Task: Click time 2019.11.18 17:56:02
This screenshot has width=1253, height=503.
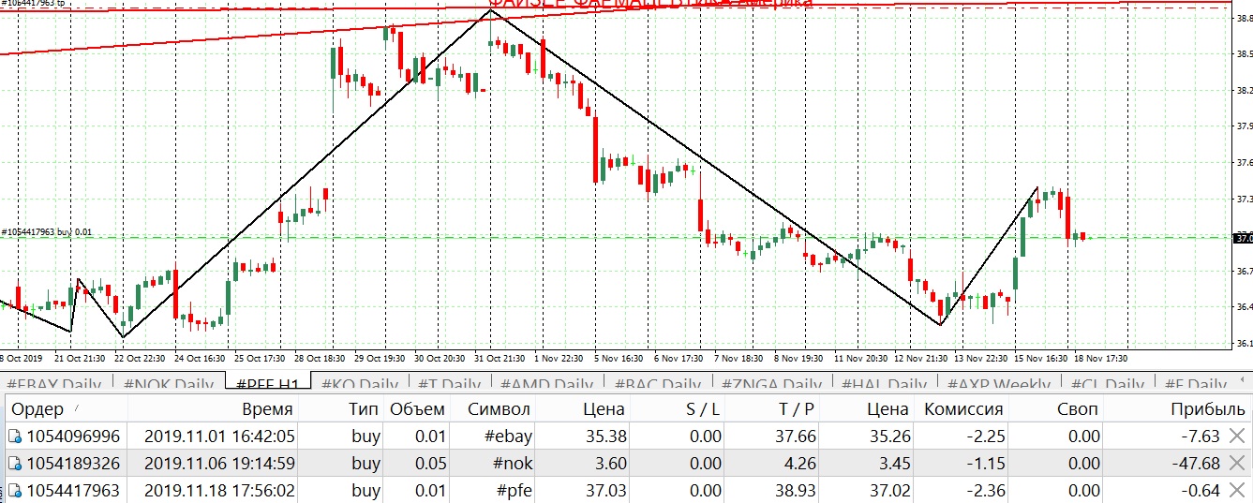Action: (220, 490)
